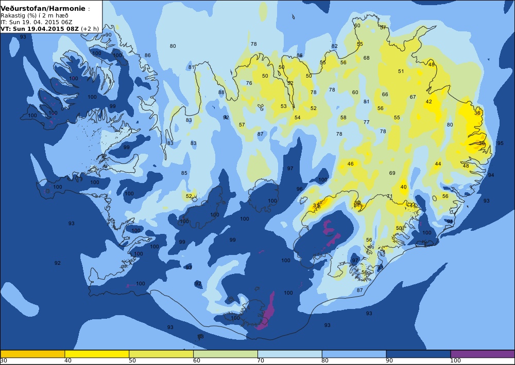Click the humidity value '67' on the map
Screen dimensions: 515x365
(413, 97)
